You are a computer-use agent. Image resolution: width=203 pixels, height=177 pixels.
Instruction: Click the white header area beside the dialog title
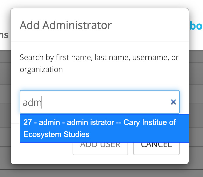149,25
